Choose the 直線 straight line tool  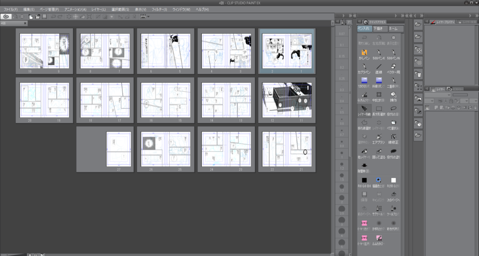(x=378, y=68)
